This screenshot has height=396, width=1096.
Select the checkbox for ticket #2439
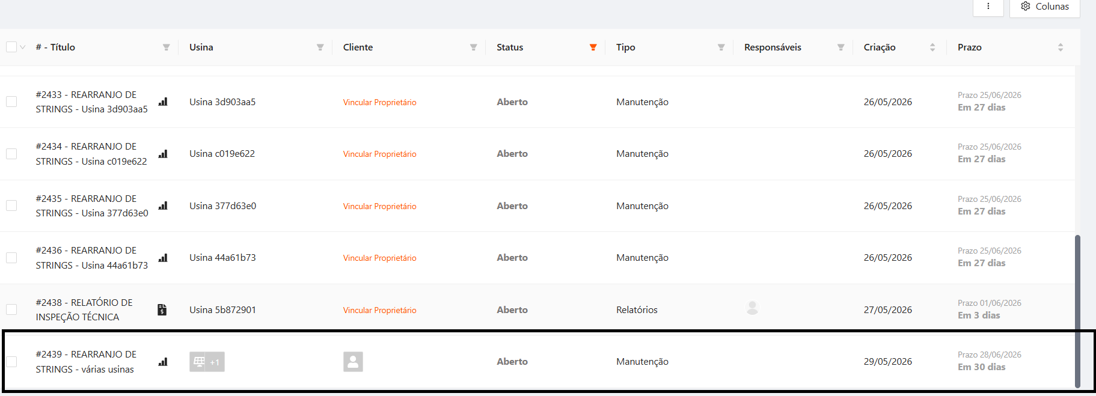11,362
